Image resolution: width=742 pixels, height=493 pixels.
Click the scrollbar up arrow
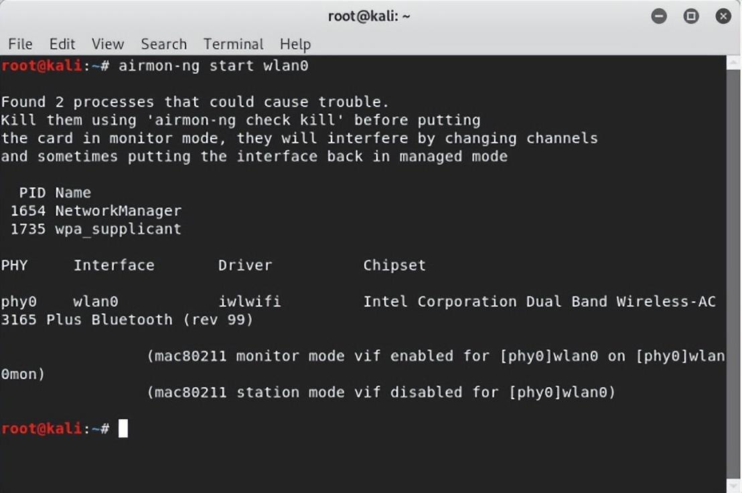[x=733, y=62]
